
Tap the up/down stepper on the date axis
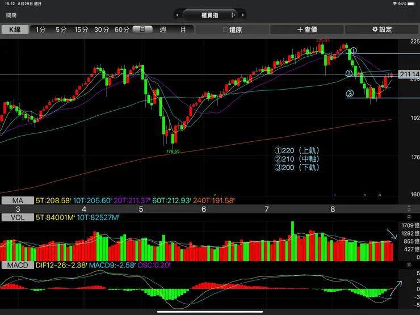[x=409, y=208]
